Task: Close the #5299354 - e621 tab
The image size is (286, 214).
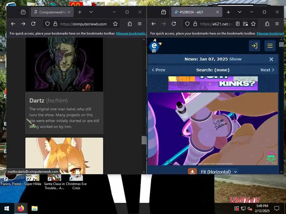Action: coord(217,12)
